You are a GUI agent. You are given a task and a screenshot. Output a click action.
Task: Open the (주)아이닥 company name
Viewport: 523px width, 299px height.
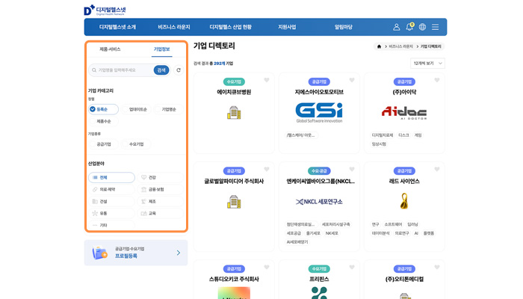pos(404,92)
